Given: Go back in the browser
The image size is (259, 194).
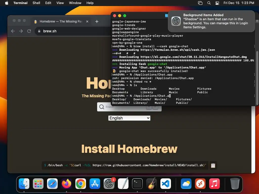Looking at the screenshot, I should (x=13, y=31).
